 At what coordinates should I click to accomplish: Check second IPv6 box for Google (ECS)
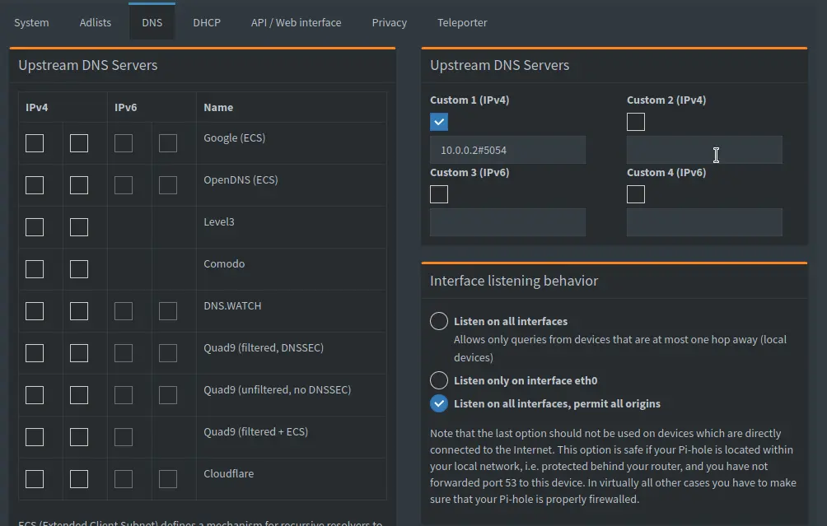click(x=168, y=143)
